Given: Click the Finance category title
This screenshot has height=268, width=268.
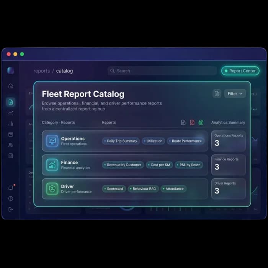Looking at the screenshot, I should 69,163.
